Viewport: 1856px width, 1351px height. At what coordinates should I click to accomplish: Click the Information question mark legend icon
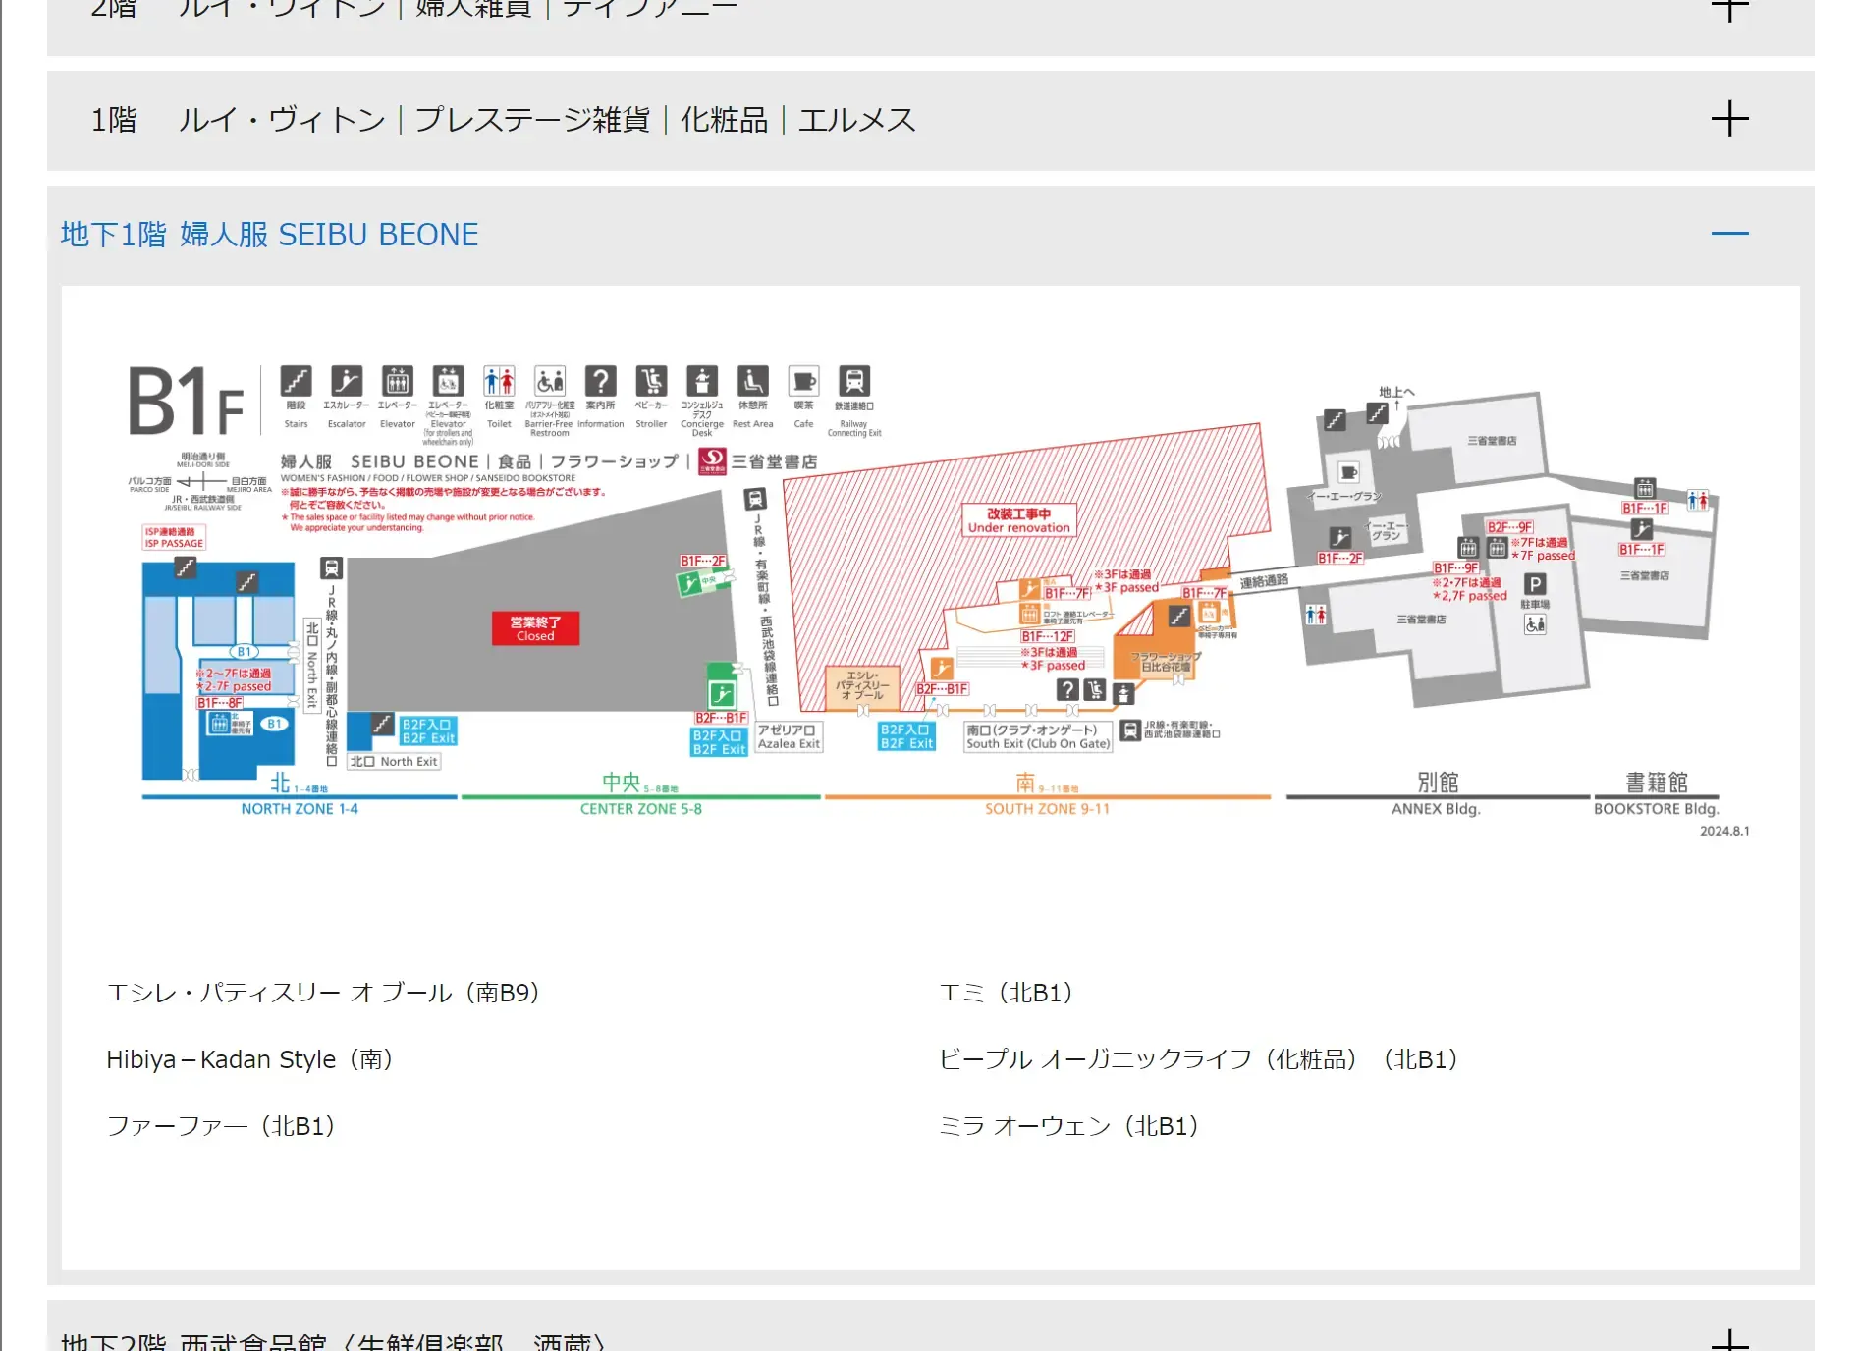600,382
